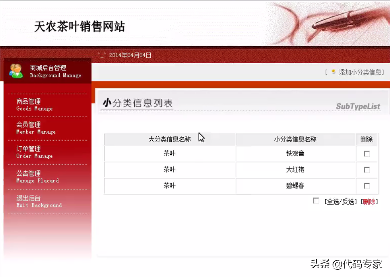
Task: Select the 大红袍 cell
Action: pyautogui.click(x=295, y=170)
